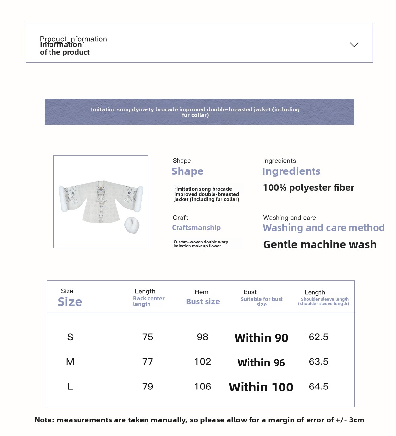This screenshot has height=436, width=396.
Task: Select the Ingredients heading
Action: click(x=291, y=171)
